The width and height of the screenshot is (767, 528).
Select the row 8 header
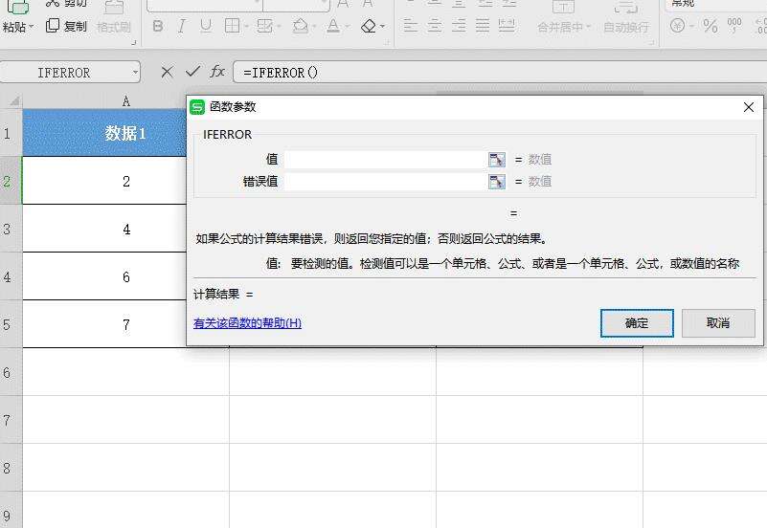11,468
